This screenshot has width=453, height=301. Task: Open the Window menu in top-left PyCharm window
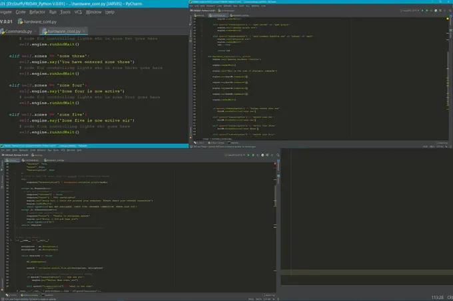[x=94, y=12]
